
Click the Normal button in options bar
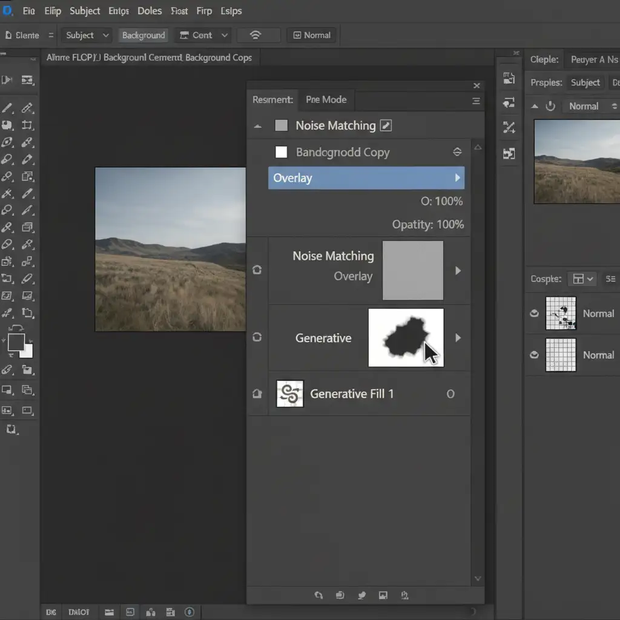(312, 35)
